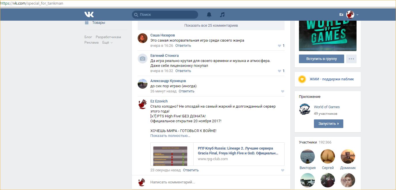Open the three-dots group actions menu

tap(351, 59)
